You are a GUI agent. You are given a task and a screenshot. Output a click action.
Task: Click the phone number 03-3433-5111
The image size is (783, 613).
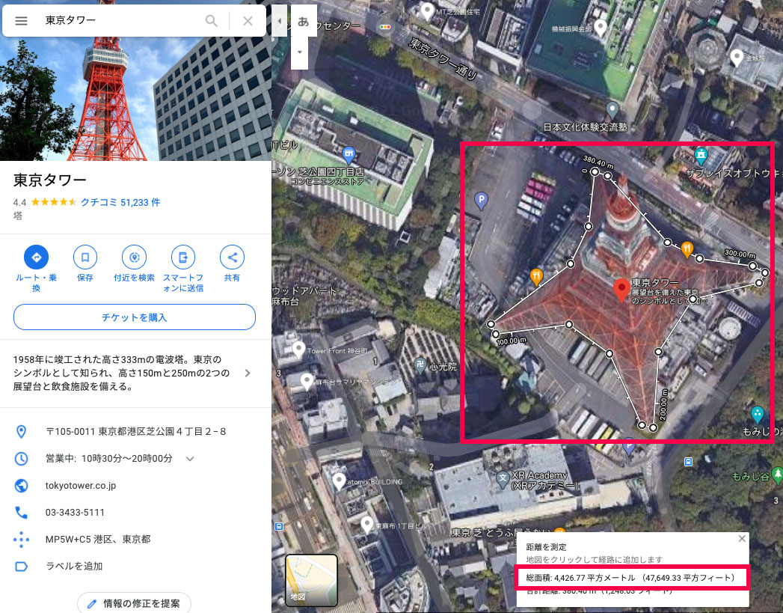pos(75,513)
